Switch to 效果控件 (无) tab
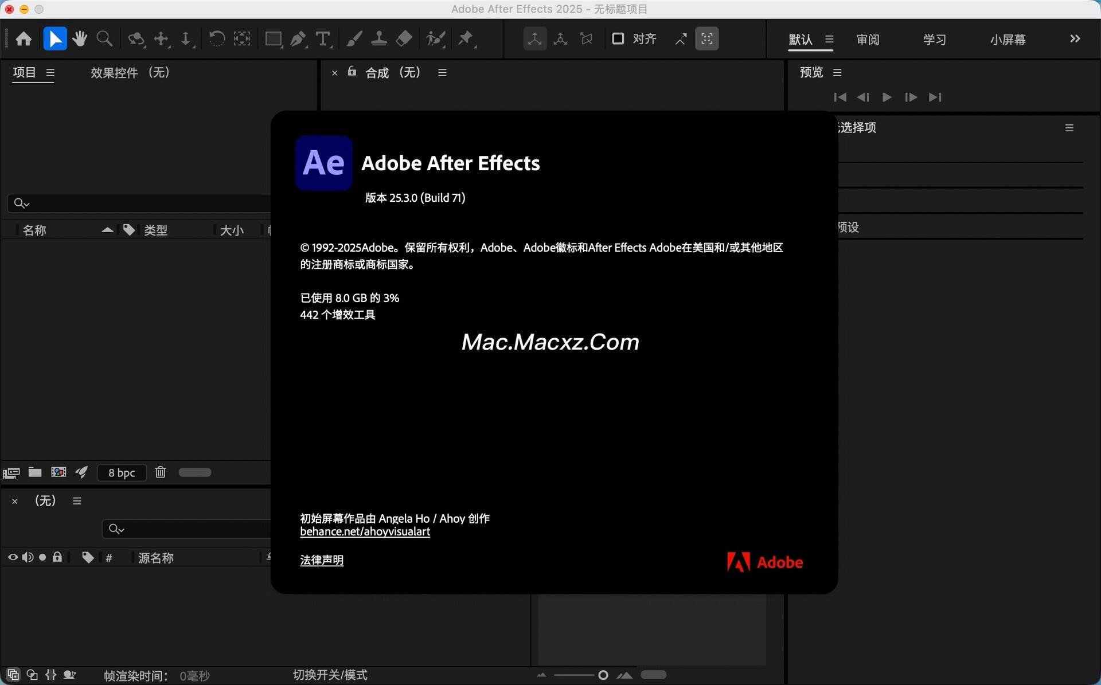The width and height of the screenshot is (1101, 685). pos(130,73)
